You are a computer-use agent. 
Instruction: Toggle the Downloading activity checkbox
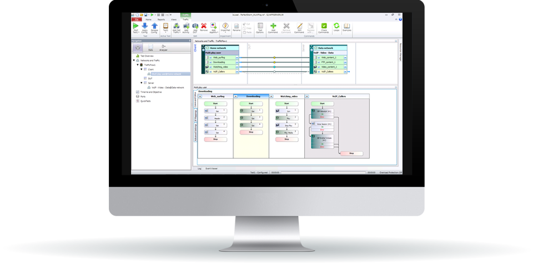pos(210,62)
